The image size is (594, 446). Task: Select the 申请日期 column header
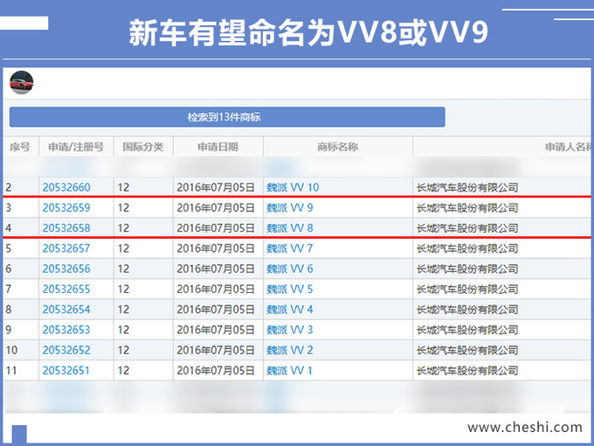218,147
